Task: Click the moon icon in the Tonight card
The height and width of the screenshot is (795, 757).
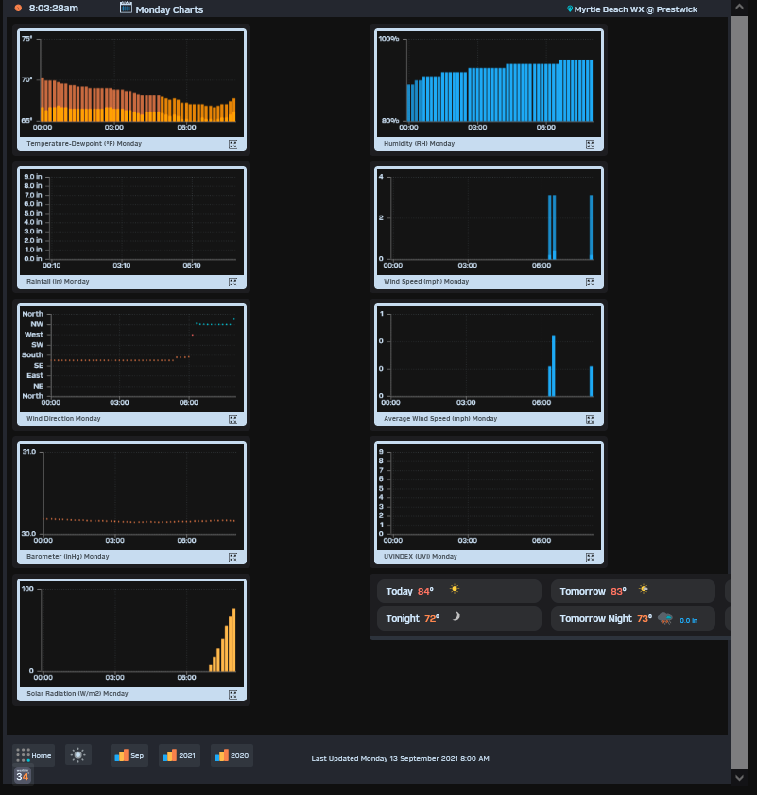Action: click(x=456, y=616)
